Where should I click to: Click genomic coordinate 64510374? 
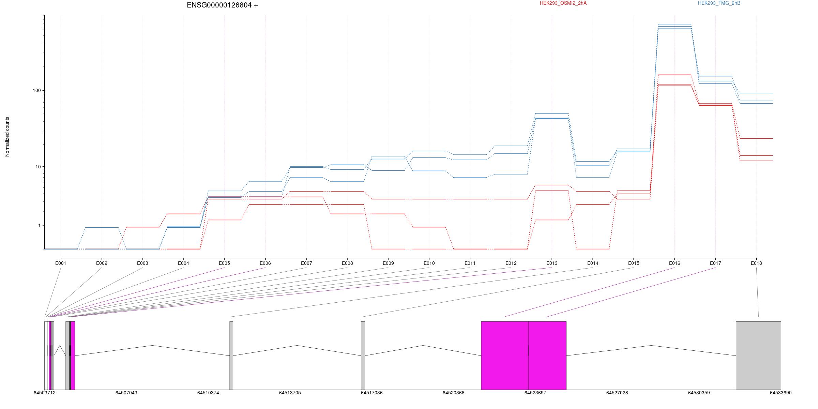208,393
